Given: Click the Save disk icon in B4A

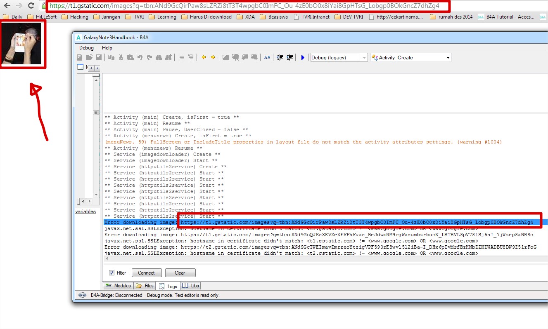Looking at the screenshot, I should point(98,58).
